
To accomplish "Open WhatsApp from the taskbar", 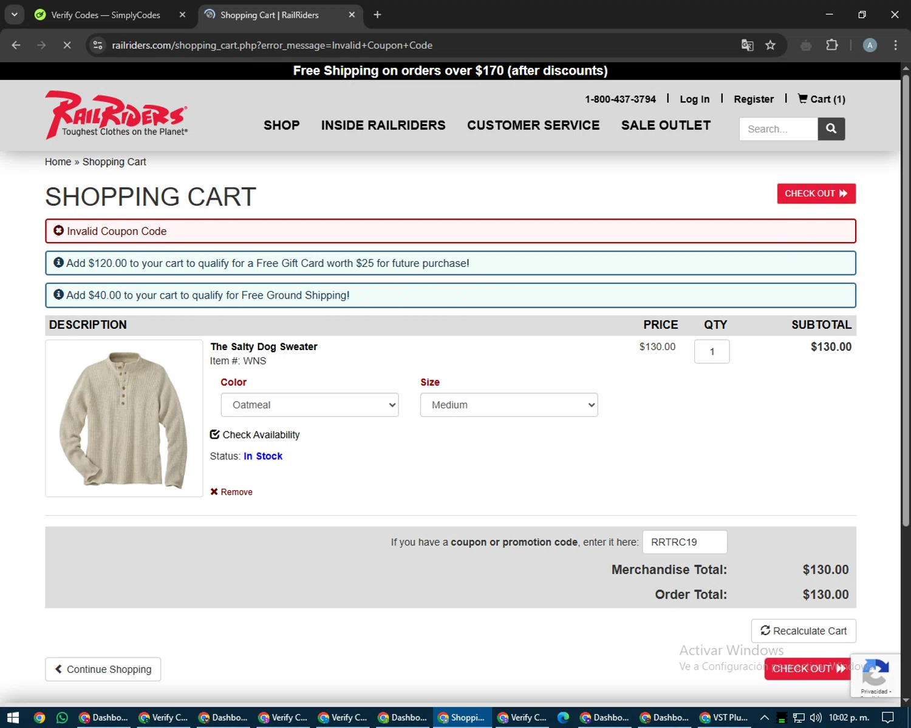I will click(62, 718).
